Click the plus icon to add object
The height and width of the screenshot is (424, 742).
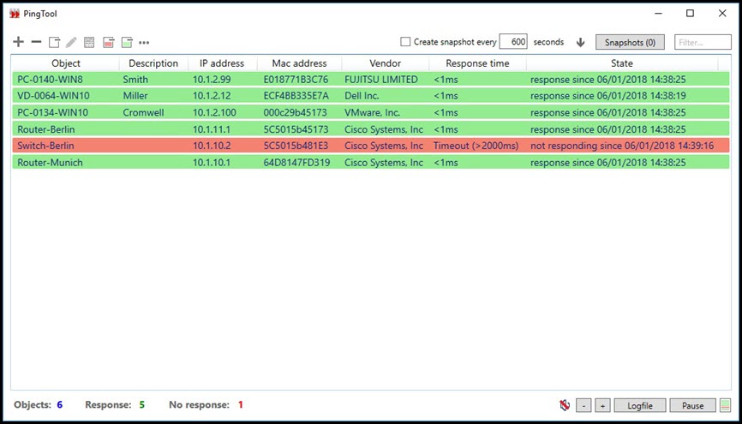point(18,42)
